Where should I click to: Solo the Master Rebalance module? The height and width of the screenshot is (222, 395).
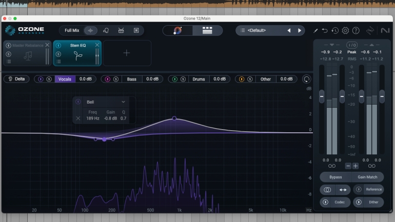pos(8,54)
